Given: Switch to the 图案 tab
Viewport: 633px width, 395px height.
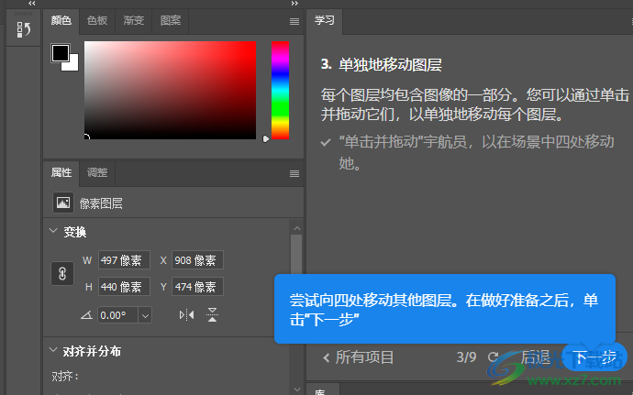Looking at the screenshot, I should 171,20.
